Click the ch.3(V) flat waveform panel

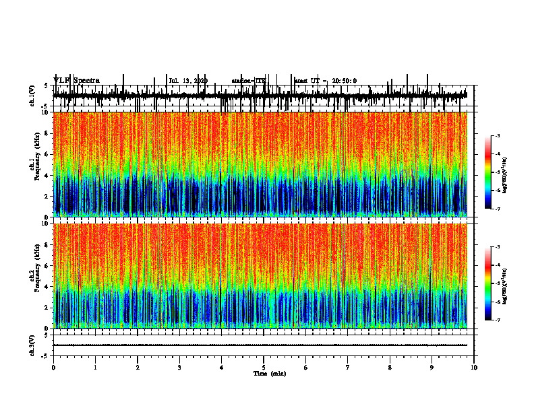(x=264, y=345)
